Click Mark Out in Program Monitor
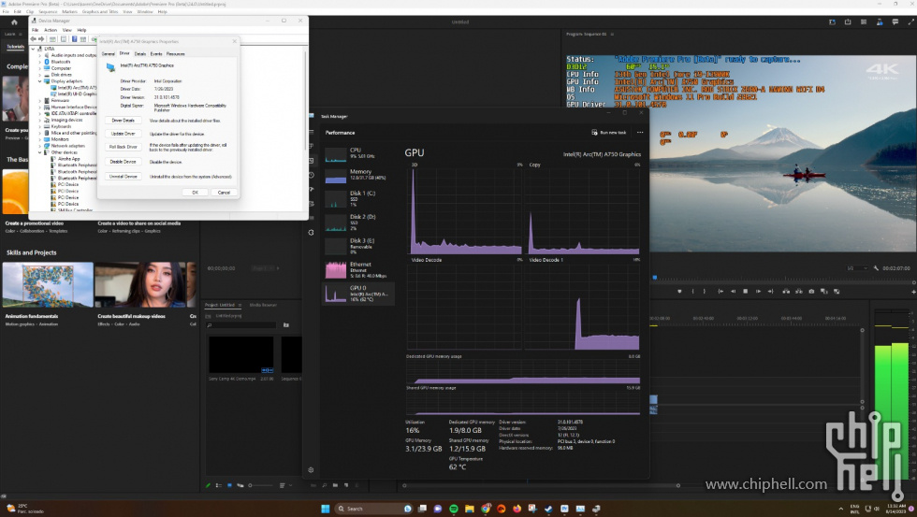917x517 pixels. coord(705,291)
